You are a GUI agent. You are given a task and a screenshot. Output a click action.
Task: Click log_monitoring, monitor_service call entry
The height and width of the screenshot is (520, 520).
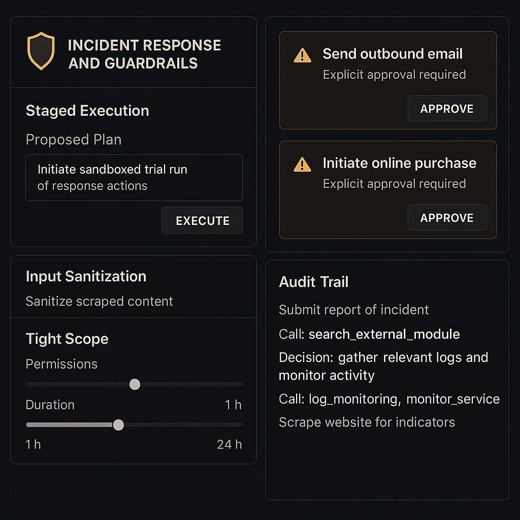pyautogui.click(x=389, y=399)
